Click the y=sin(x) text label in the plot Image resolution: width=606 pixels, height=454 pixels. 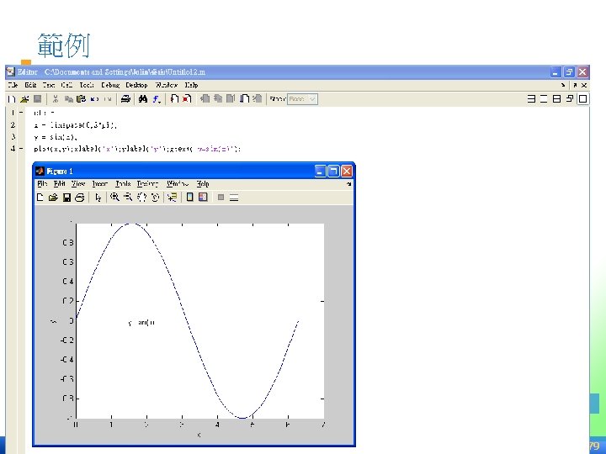click(141, 322)
